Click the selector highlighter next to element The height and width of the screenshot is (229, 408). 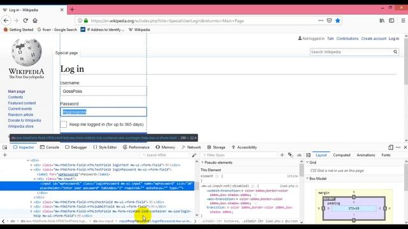pos(217,176)
